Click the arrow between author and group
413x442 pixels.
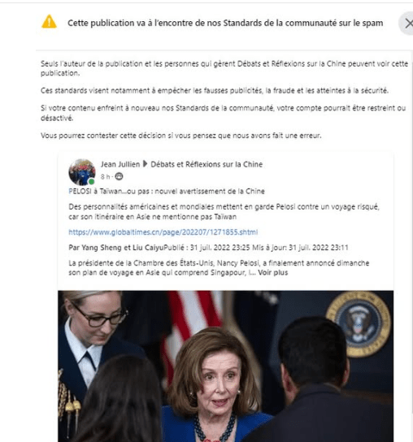(x=145, y=164)
